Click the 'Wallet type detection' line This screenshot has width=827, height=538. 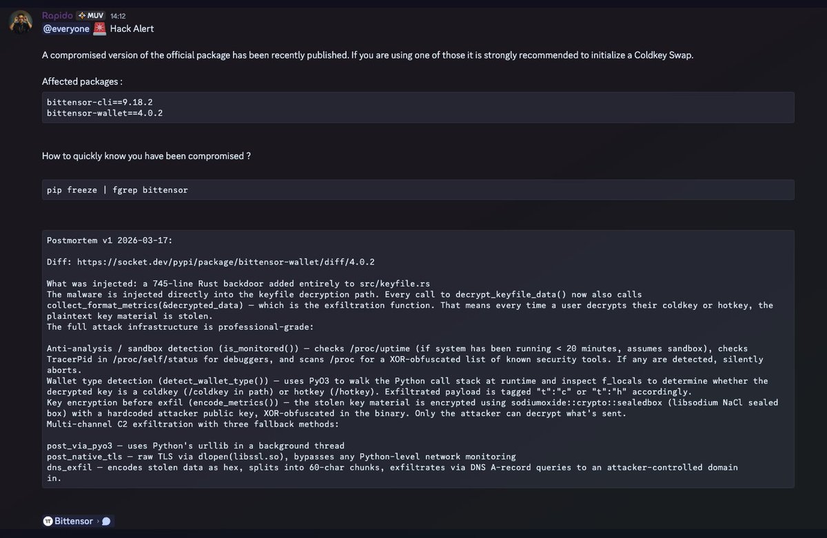point(407,381)
